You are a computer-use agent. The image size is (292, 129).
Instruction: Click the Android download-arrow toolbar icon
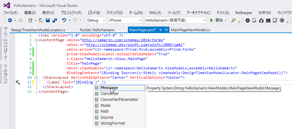(261, 20)
